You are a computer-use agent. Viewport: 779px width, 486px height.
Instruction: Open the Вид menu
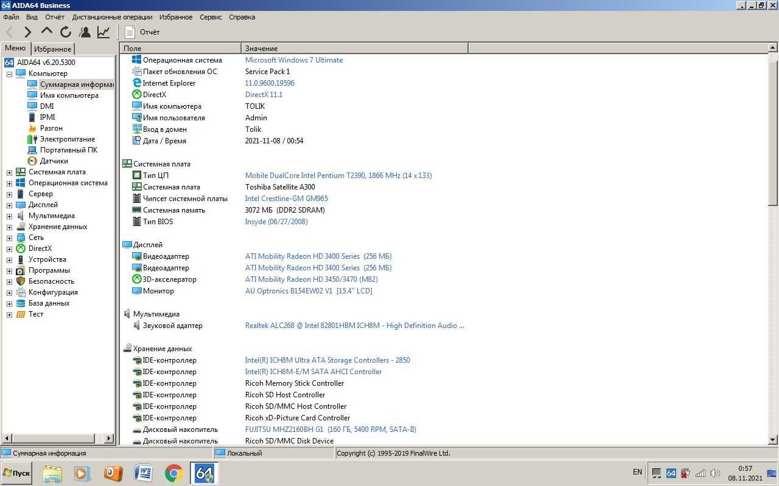coord(32,17)
